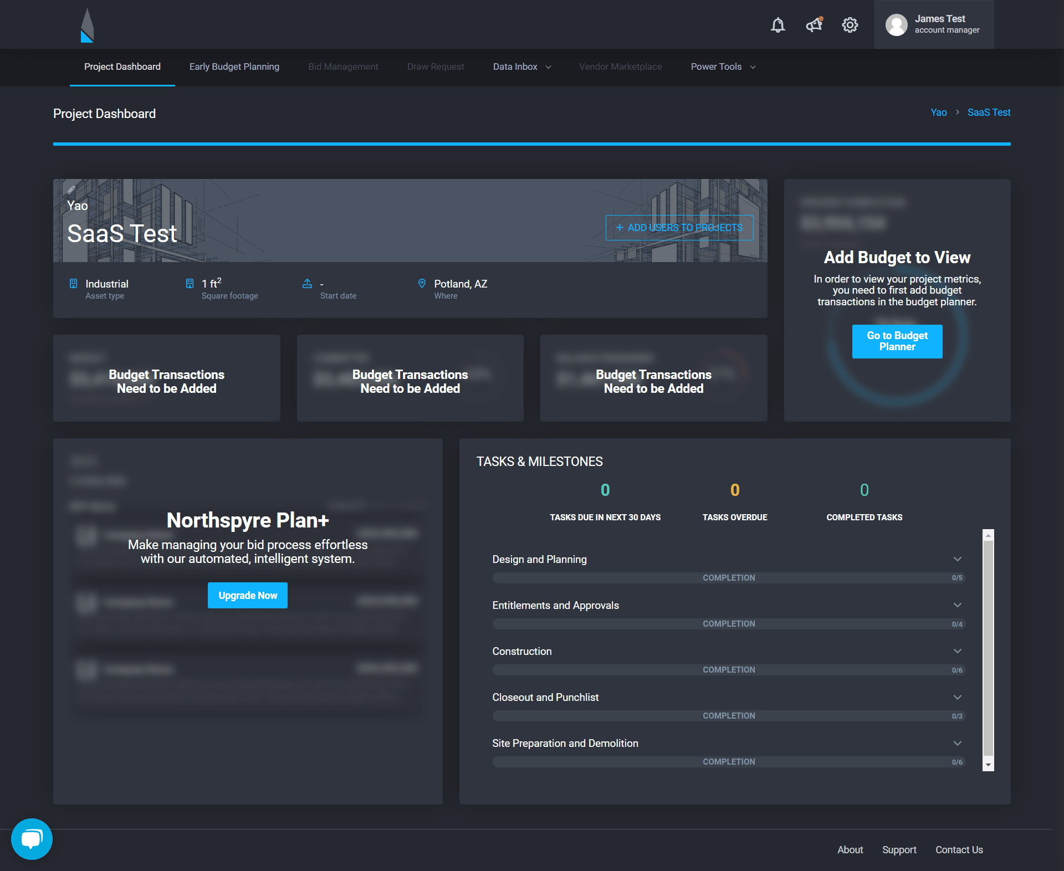Open the Vendor Marketplace tab
This screenshot has width=1064, height=871.
tap(620, 66)
